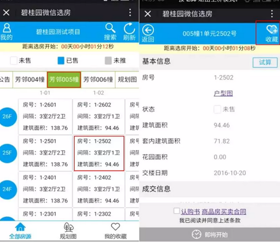
Task: Close left 碧桂园微信选房 page with X
Action: 6,13
